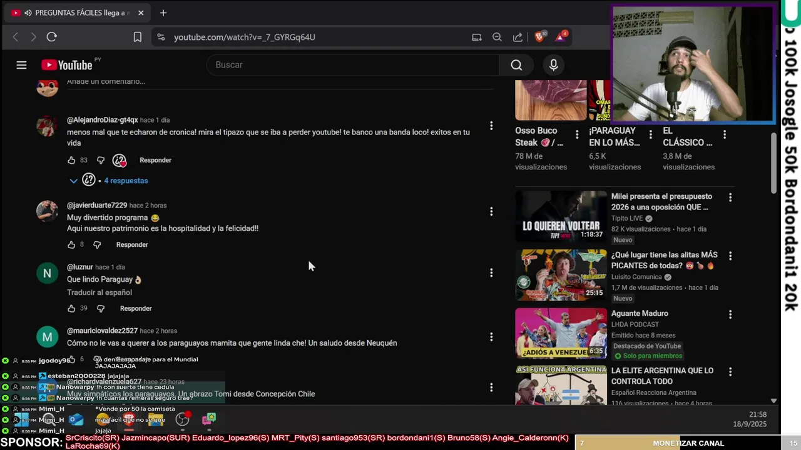This screenshot has height=450, width=801.
Task: Bookmark this page icon
Action: [x=138, y=37]
